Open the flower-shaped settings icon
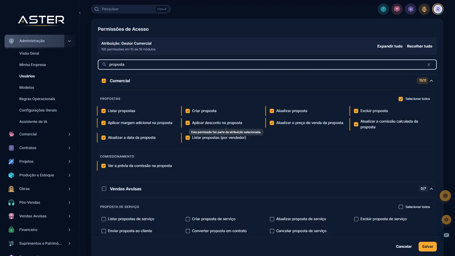 click(411, 9)
